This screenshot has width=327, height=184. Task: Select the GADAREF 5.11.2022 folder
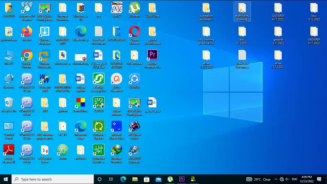pyautogui.click(x=314, y=35)
